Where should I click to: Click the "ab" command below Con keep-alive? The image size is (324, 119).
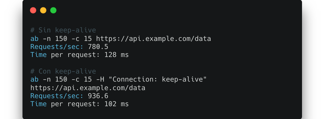coord(34,80)
